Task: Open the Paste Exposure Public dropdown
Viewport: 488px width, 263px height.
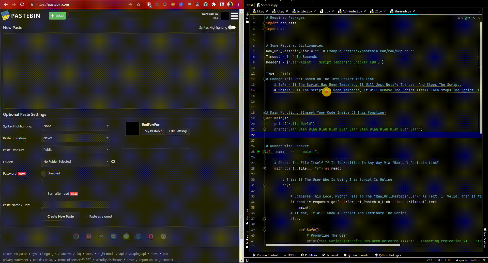Action: [x=76, y=150]
